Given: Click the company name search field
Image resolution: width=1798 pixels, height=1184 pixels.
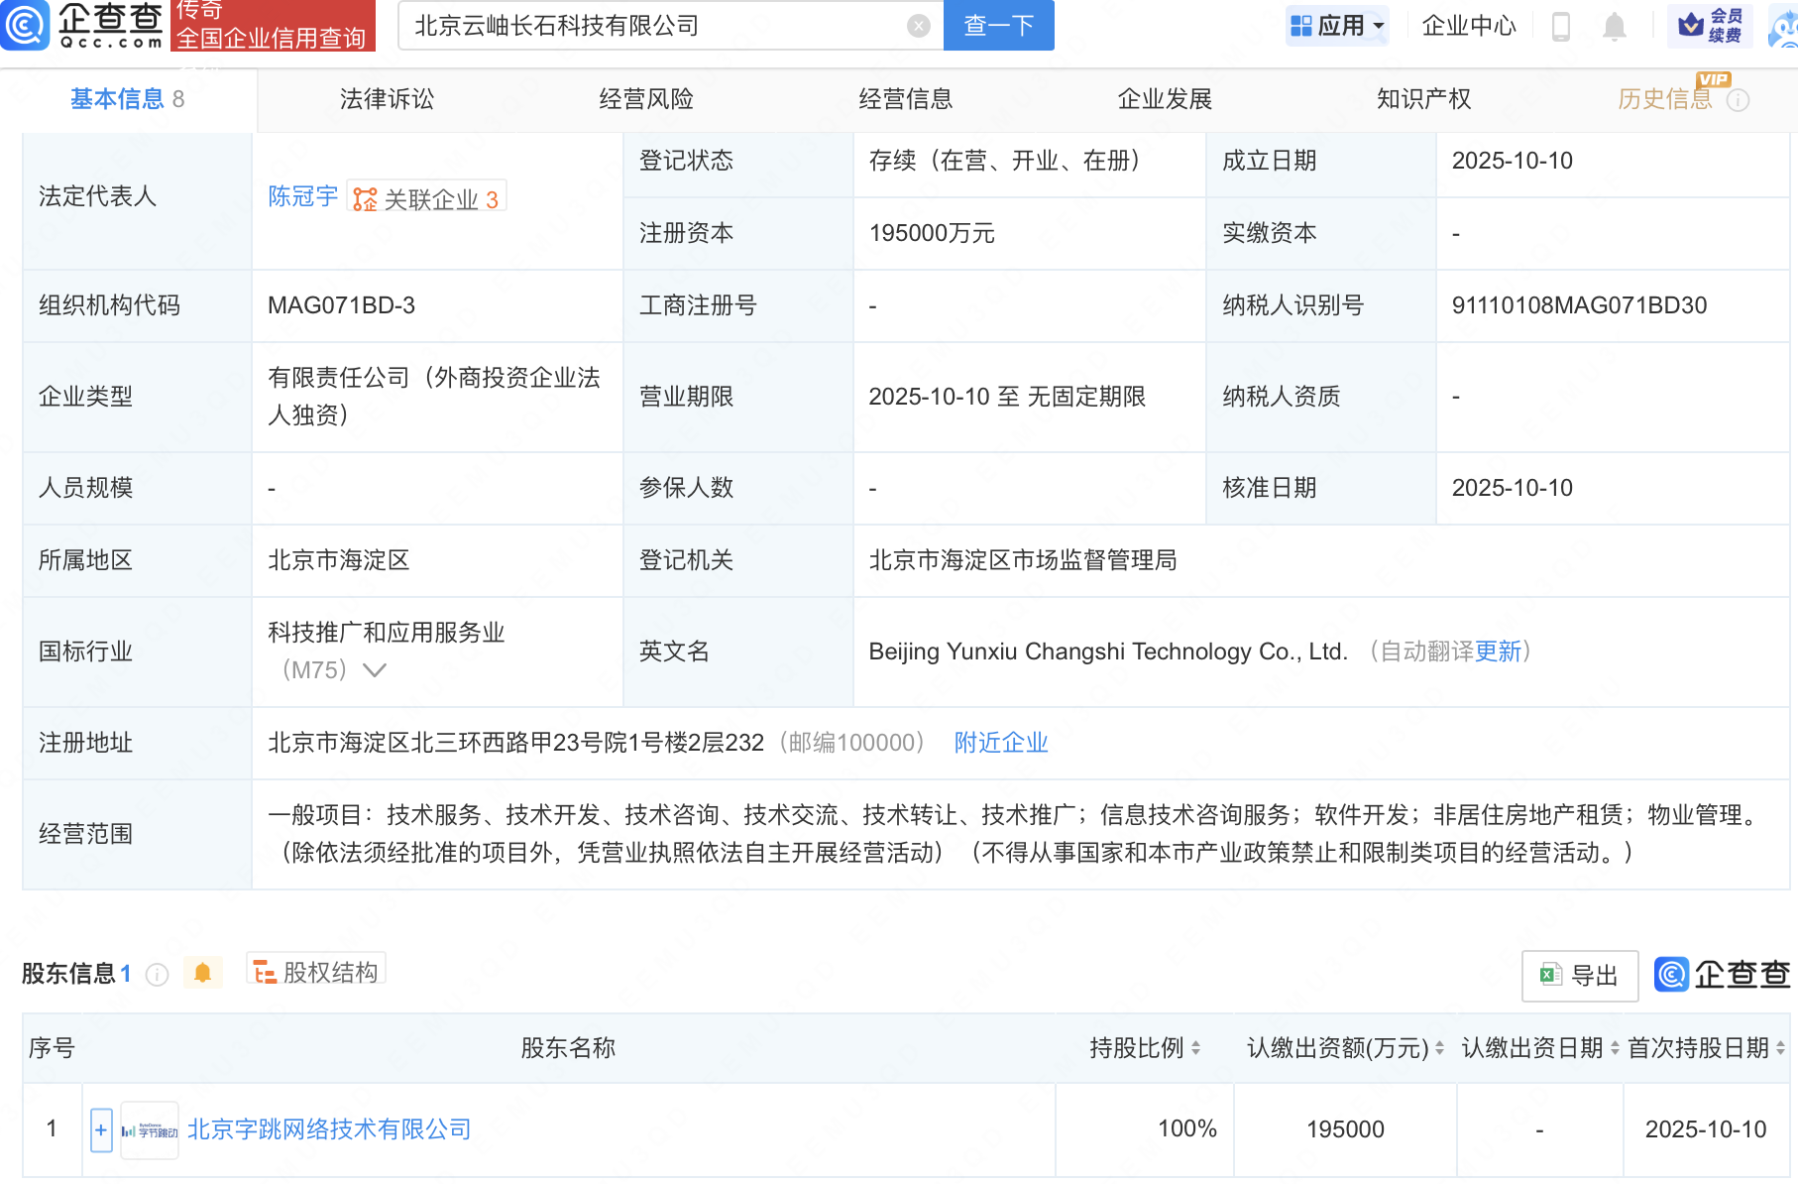Looking at the screenshot, I should point(654,26).
